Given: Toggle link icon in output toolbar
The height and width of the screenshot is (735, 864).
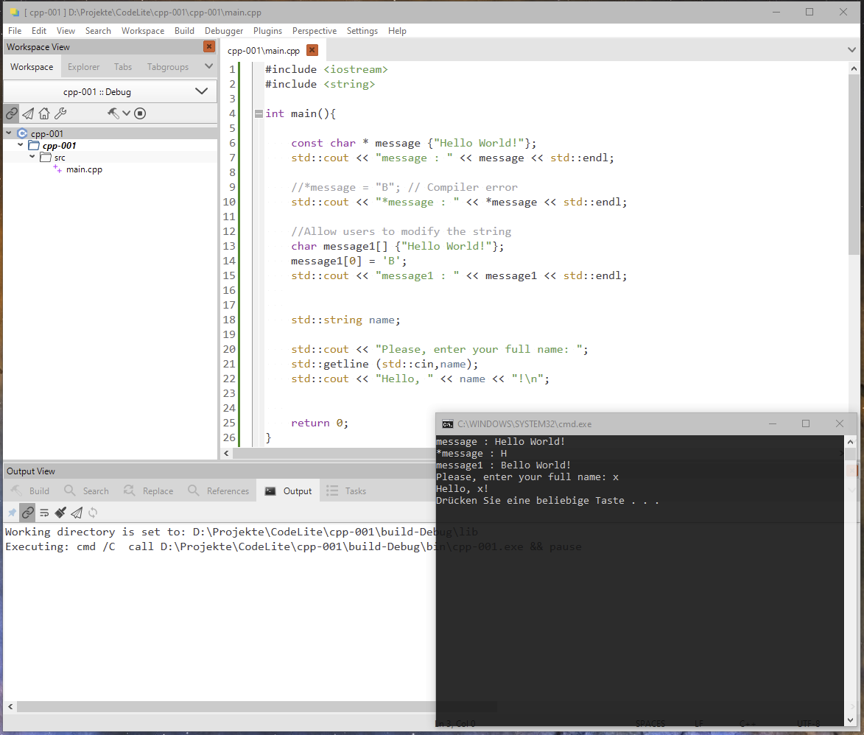Looking at the screenshot, I should [x=27, y=513].
